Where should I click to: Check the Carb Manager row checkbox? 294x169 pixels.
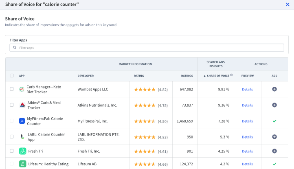[12, 89]
